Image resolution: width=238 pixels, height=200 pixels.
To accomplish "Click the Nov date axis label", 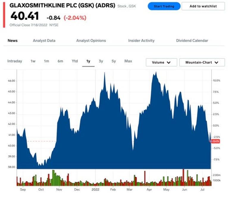I will point(59,190).
